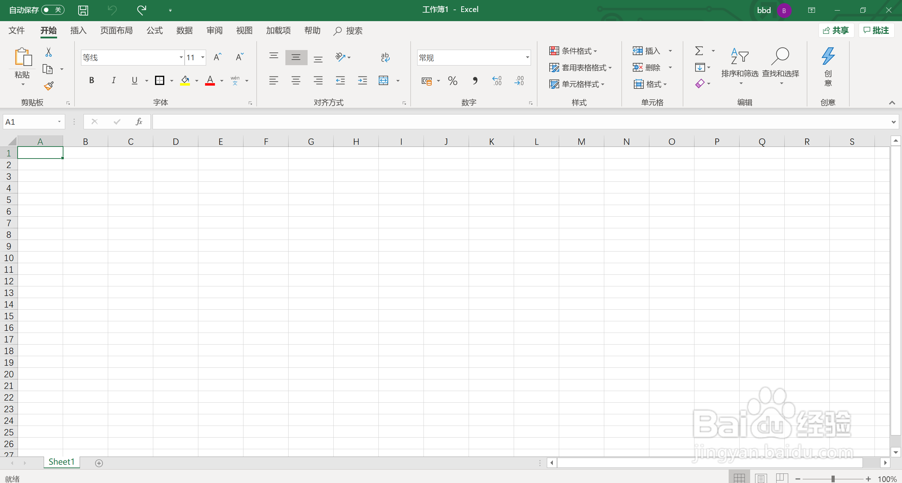Click the Format Painter brush icon
Screen dimensions: 902x483
pyautogui.click(x=49, y=86)
